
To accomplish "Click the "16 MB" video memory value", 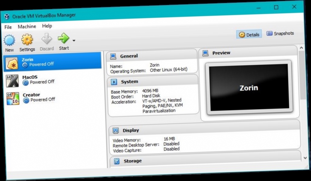I will point(169,139).
